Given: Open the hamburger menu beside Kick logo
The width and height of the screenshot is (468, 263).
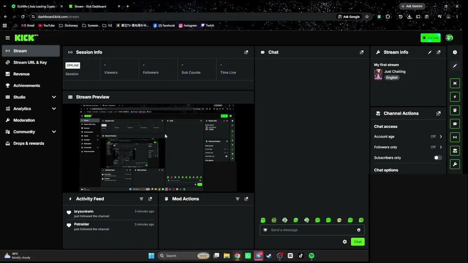Looking at the screenshot, I should click(x=7, y=38).
